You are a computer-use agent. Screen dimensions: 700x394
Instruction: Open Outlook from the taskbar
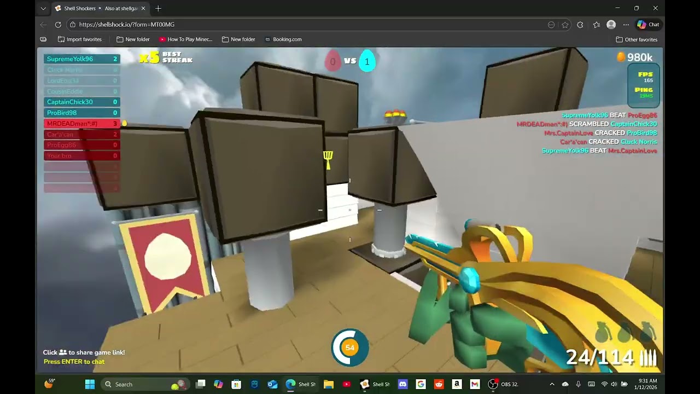[x=272, y=384]
